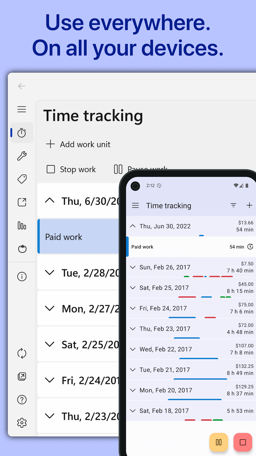
Task: Click the sync arrows icon in sidebar
Action: click(22, 353)
